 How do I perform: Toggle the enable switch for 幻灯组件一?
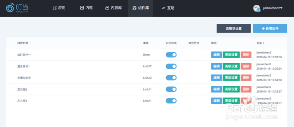click(x=171, y=55)
